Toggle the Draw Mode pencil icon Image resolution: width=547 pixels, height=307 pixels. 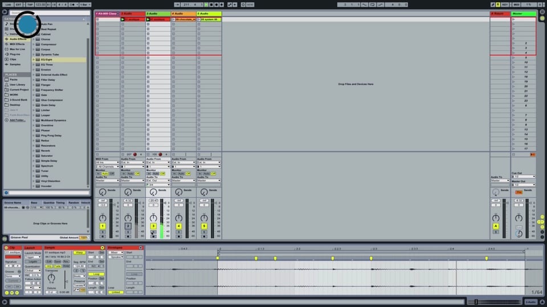tap(493, 5)
